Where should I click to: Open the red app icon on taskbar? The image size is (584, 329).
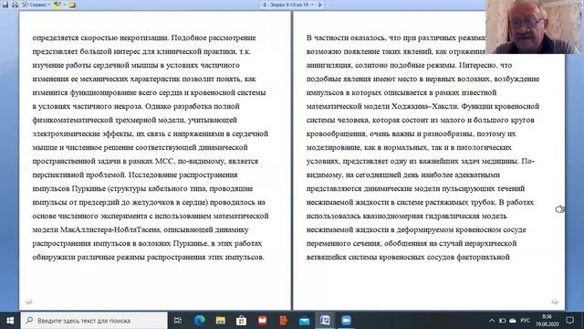[262, 321]
